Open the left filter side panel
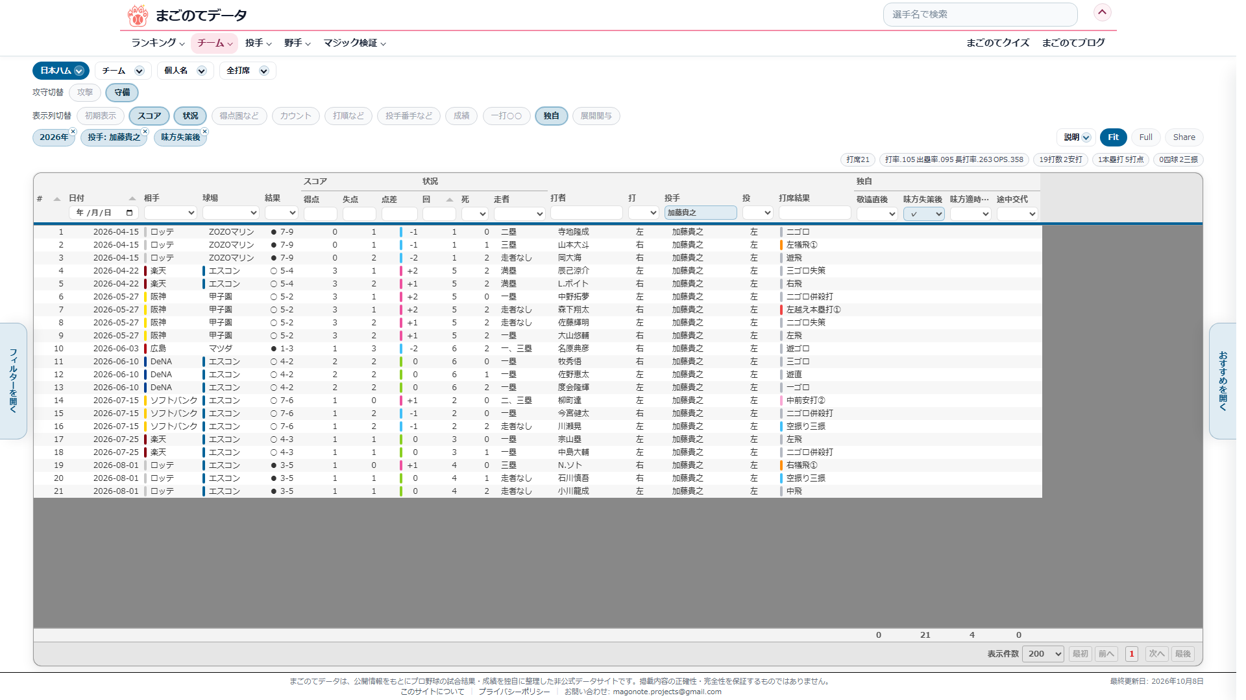The image size is (1246, 700). click(x=13, y=381)
